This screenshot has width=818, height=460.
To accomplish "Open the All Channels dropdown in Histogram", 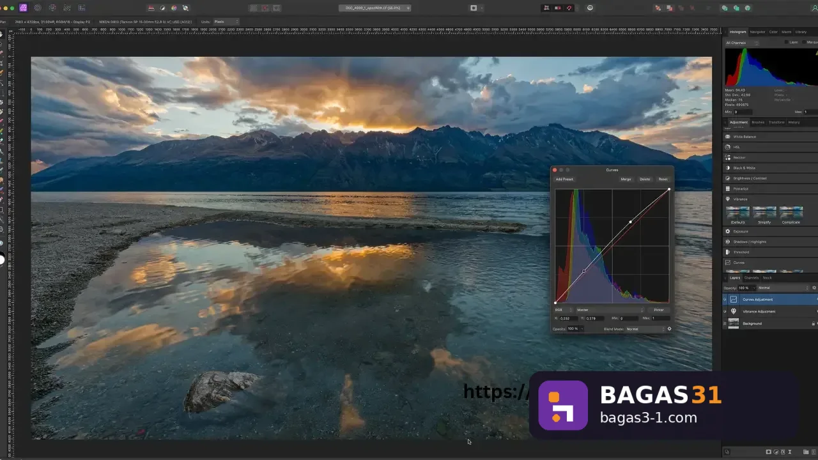I will [x=742, y=43].
